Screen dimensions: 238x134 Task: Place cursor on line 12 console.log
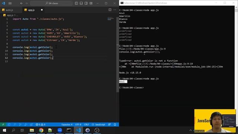(32, 58)
